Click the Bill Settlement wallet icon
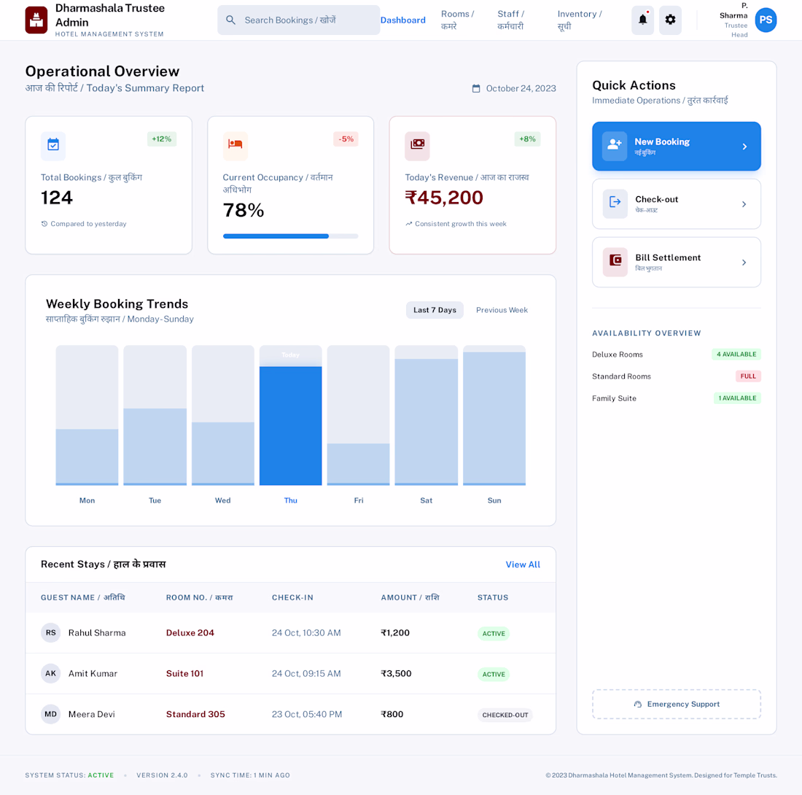 pos(615,261)
